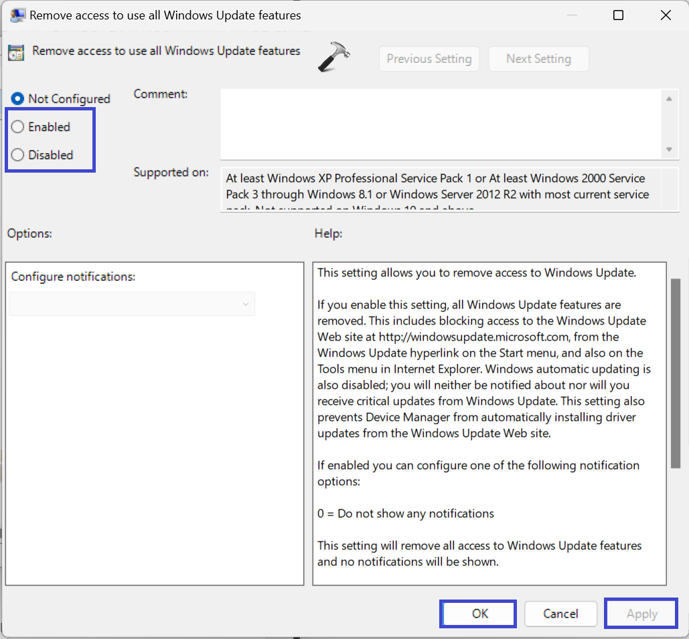Close the dialog with the X button
Viewport: 689px width, 639px height.
pyautogui.click(x=666, y=15)
